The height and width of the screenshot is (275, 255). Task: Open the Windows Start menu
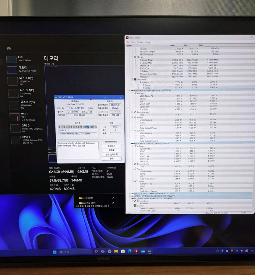55,252
